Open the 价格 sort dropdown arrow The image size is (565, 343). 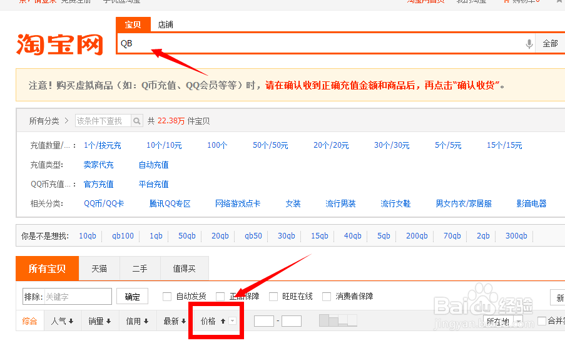(232, 321)
